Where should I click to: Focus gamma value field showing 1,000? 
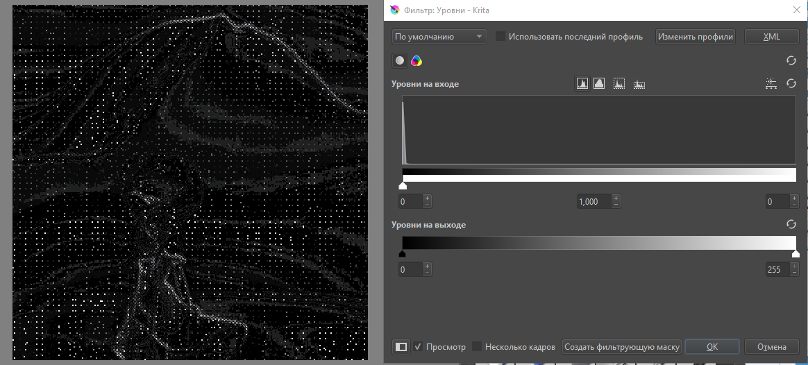click(x=594, y=201)
